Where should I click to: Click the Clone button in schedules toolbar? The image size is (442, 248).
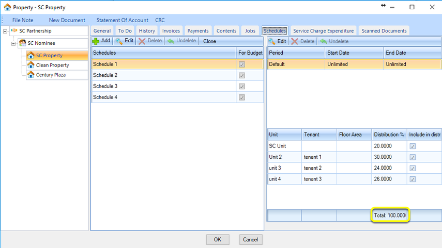[x=209, y=41]
